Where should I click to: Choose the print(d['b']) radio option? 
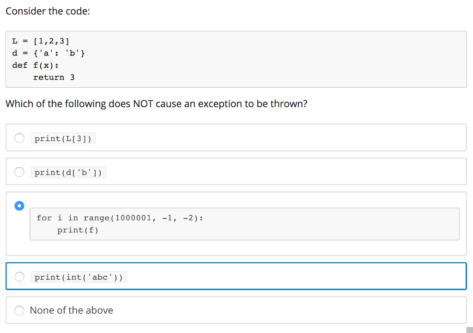coord(19,172)
